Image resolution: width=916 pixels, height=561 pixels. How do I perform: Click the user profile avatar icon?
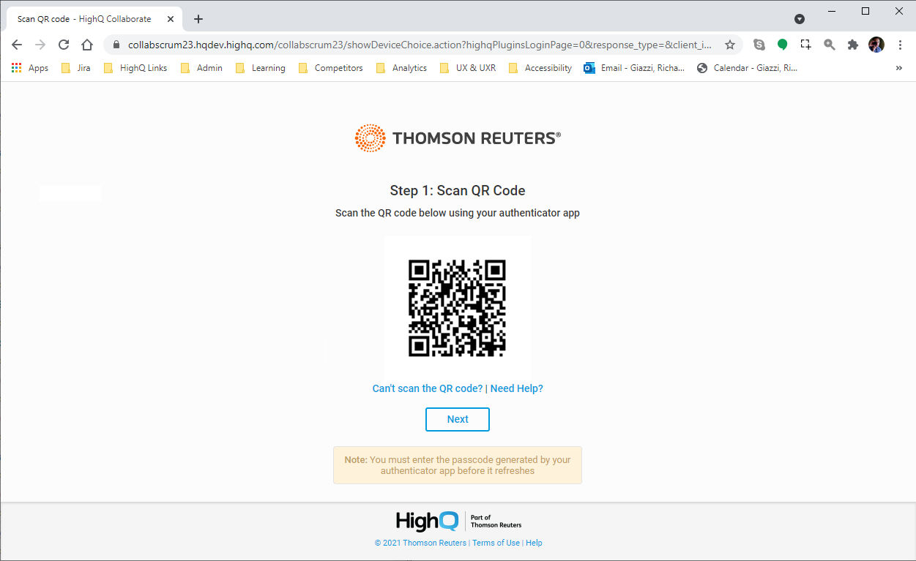click(876, 45)
